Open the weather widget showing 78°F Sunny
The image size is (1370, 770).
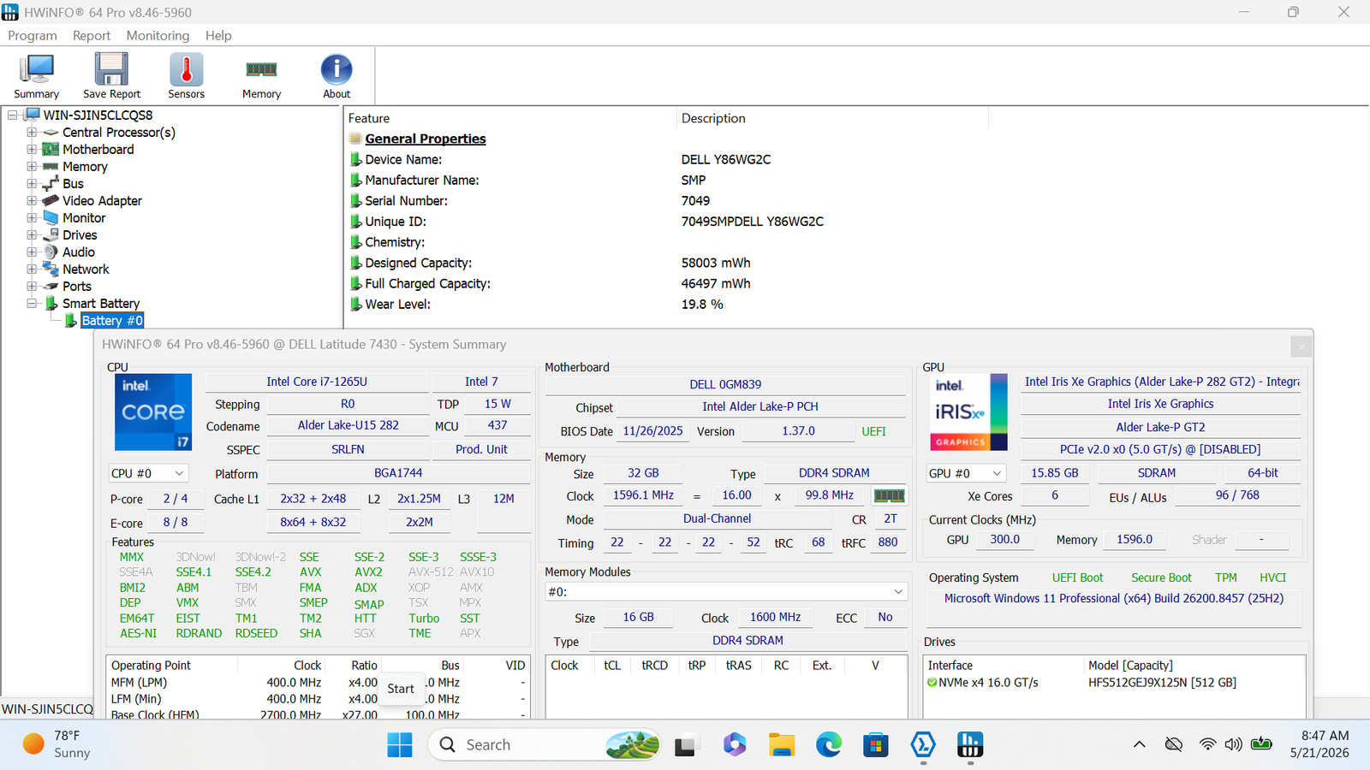click(x=57, y=744)
